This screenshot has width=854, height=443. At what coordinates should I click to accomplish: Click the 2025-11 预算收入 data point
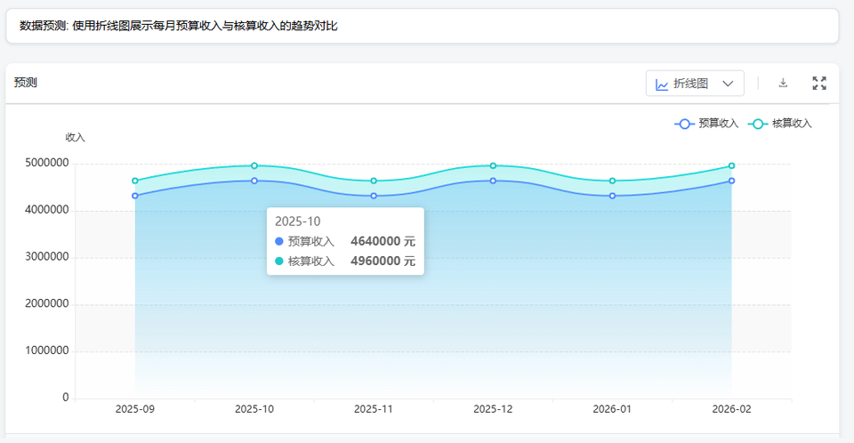374,196
